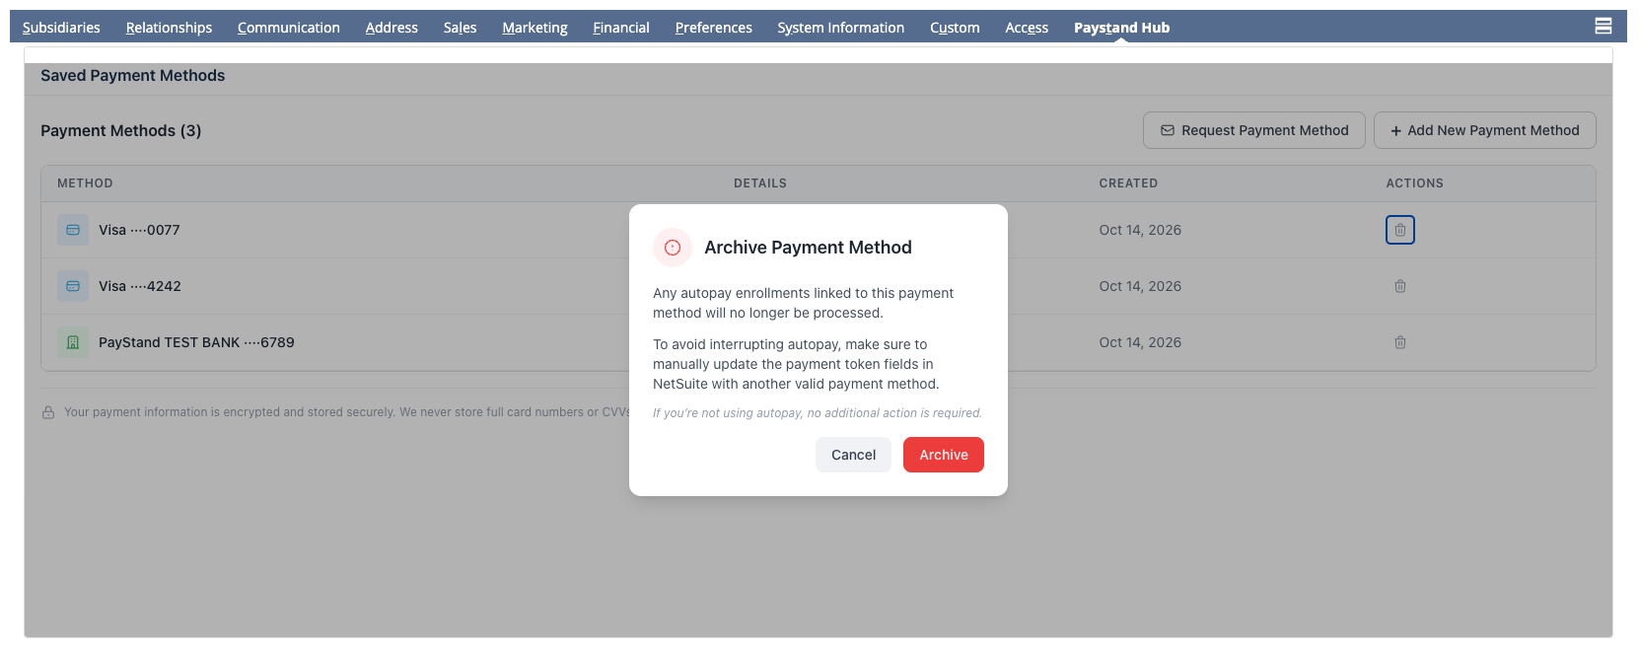1639x650 pixels.
Task: Click Oct 14, 2026 date in PayStand row
Action: pos(1140,342)
